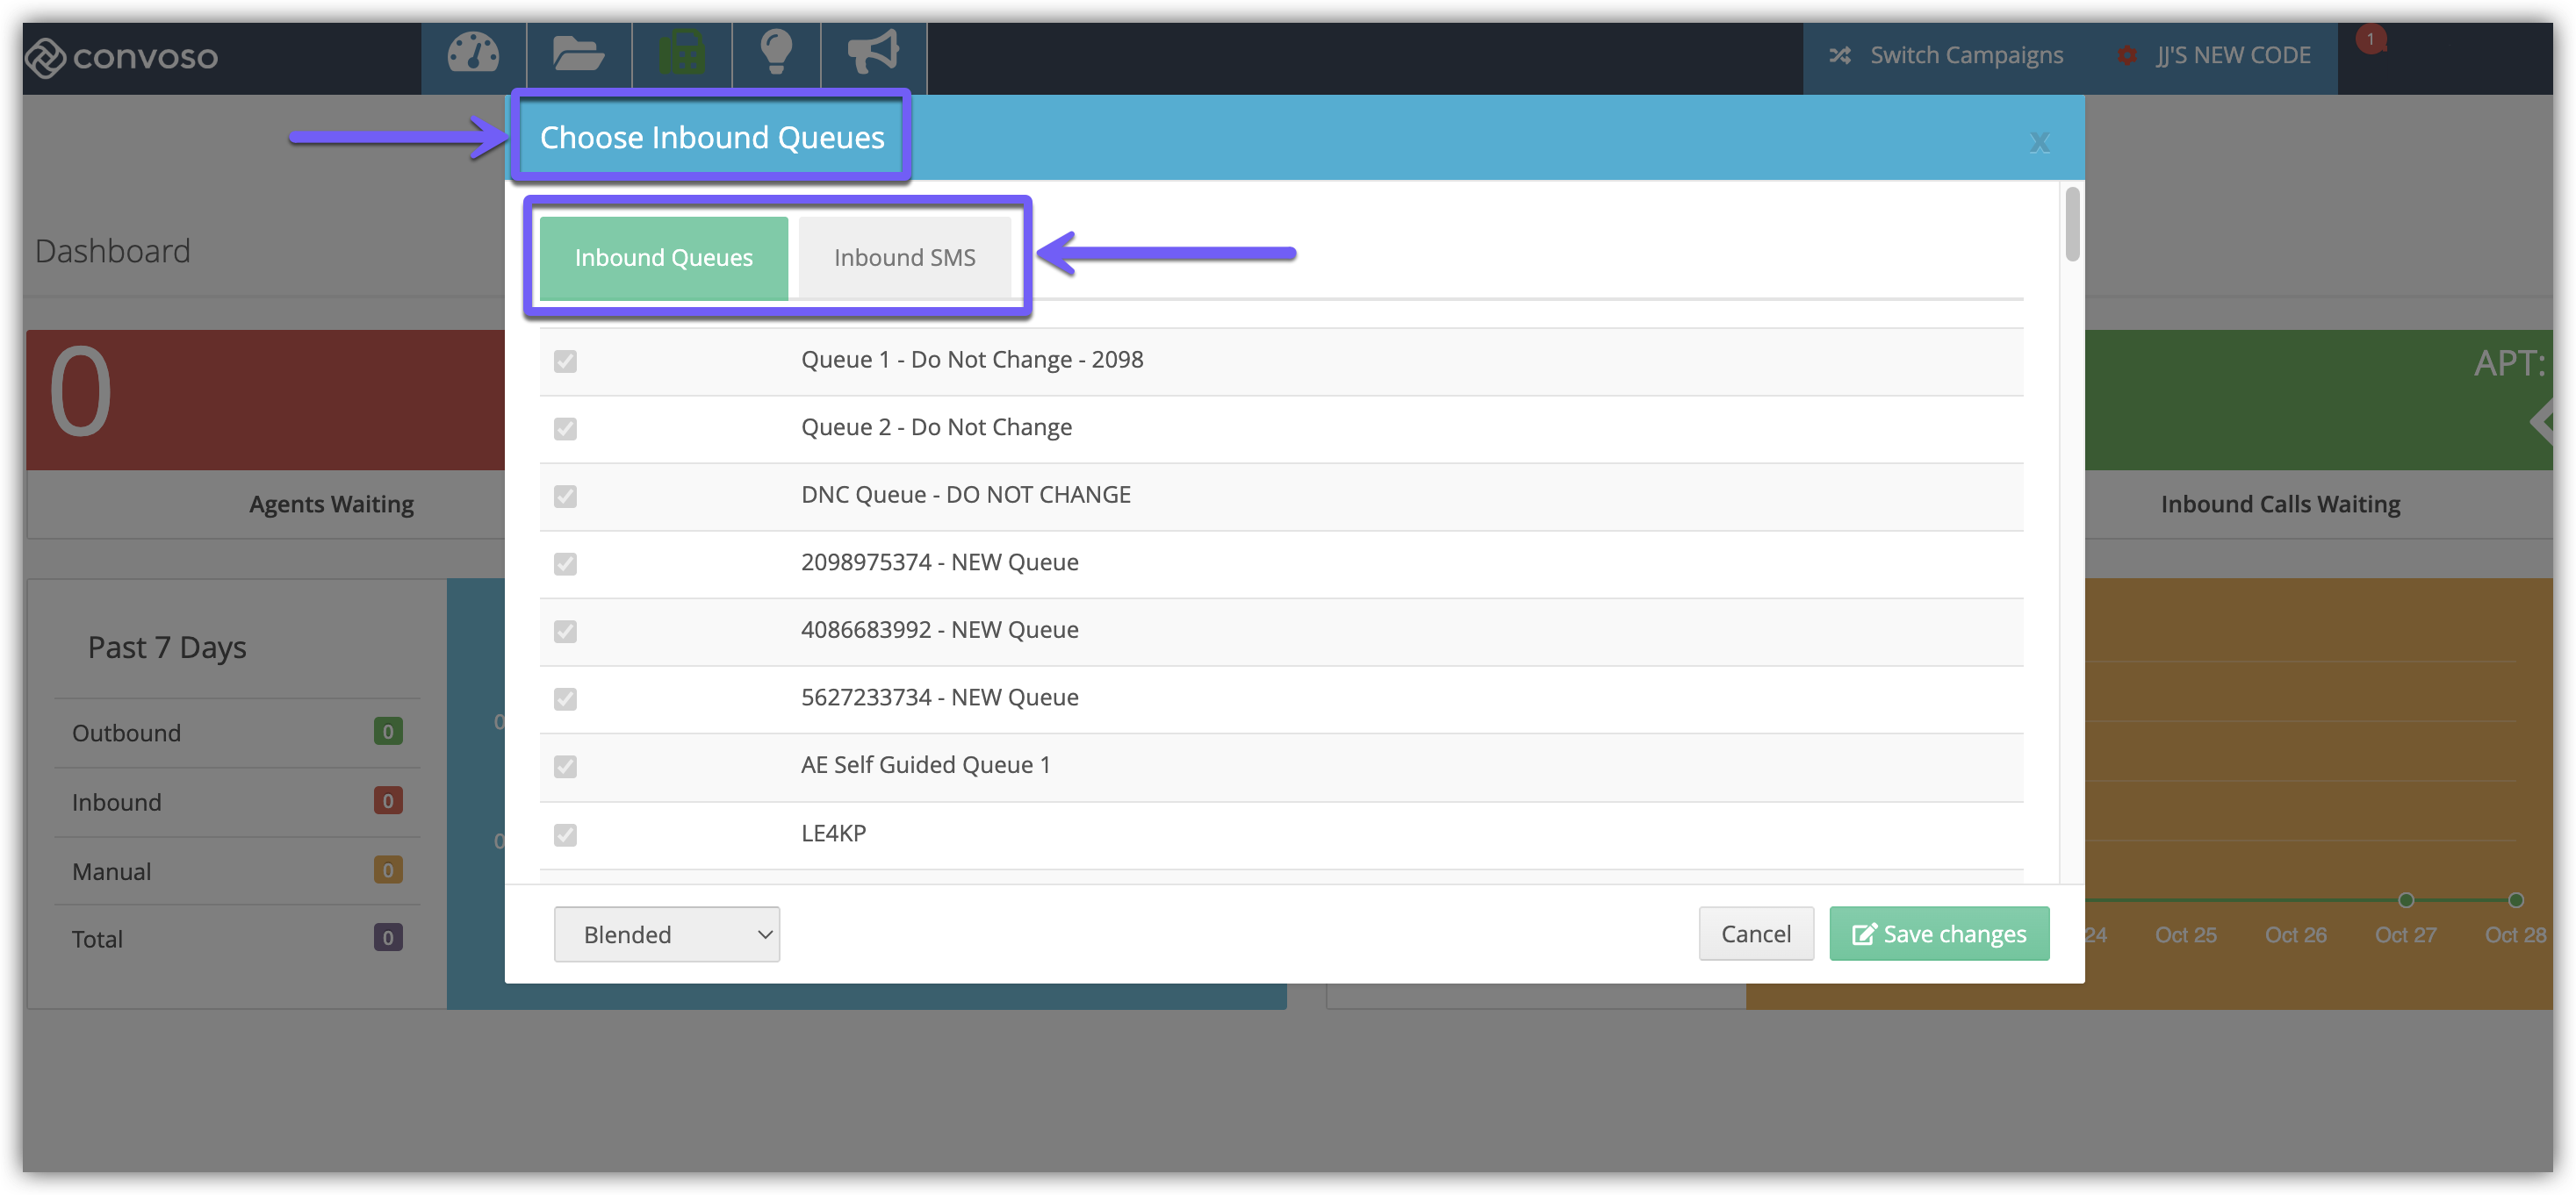Screen dimensions: 2576x1195
Task: Open the dashboard gauge icon
Action: point(473,54)
